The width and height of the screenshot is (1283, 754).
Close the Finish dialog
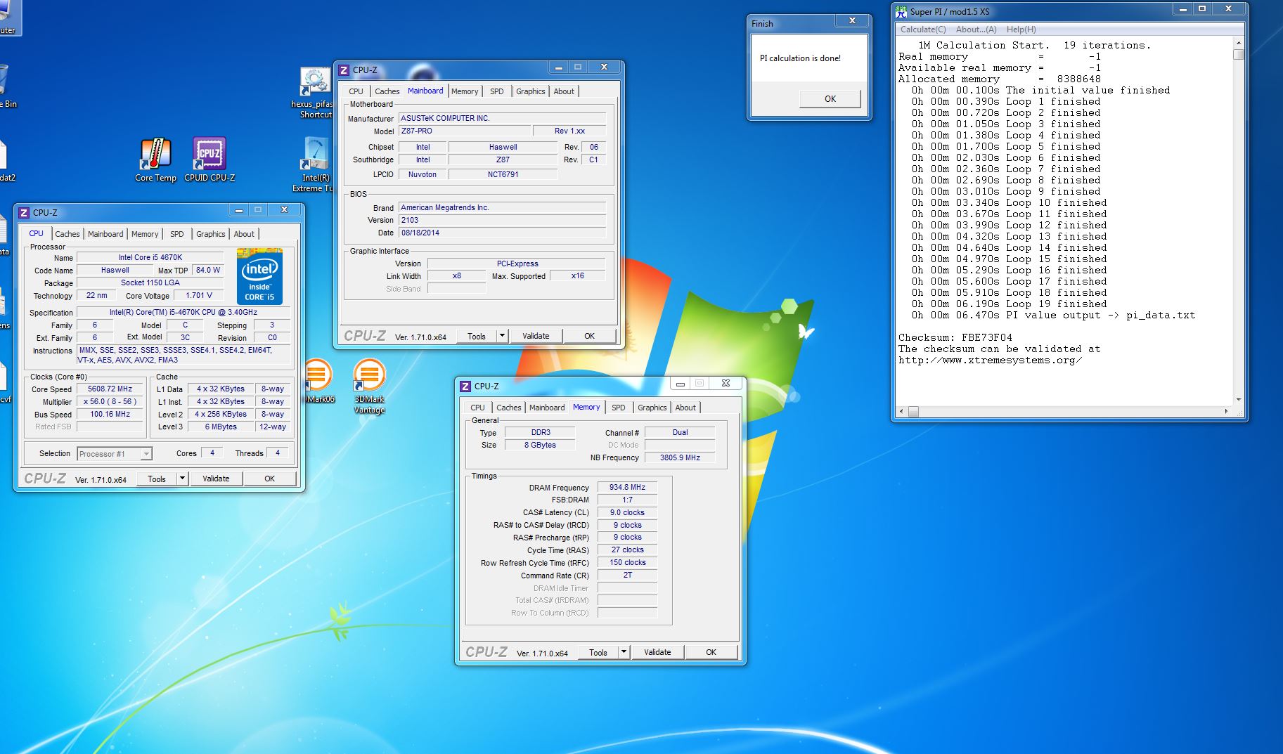click(x=852, y=21)
